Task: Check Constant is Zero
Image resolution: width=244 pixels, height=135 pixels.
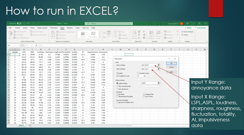Action: coord(138,73)
